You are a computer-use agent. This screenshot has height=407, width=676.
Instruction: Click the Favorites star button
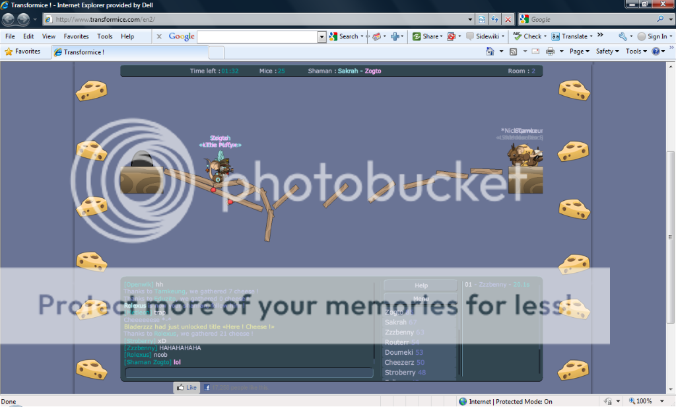tap(22, 51)
